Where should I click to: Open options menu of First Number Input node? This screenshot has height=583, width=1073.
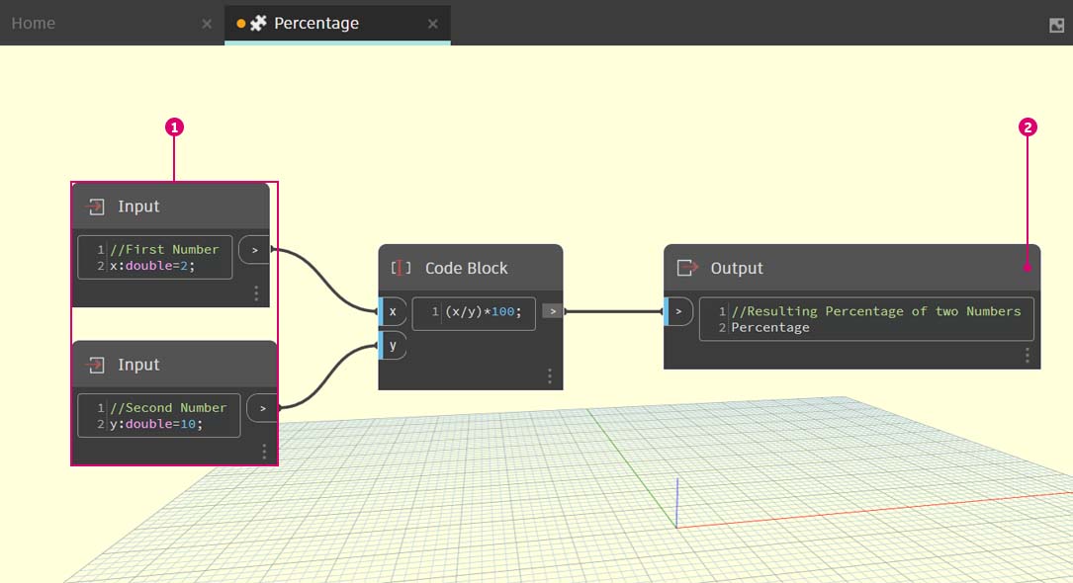(x=256, y=293)
